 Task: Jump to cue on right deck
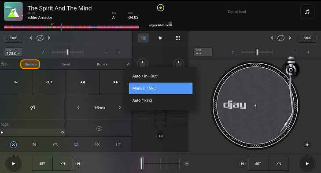tap(279, 164)
